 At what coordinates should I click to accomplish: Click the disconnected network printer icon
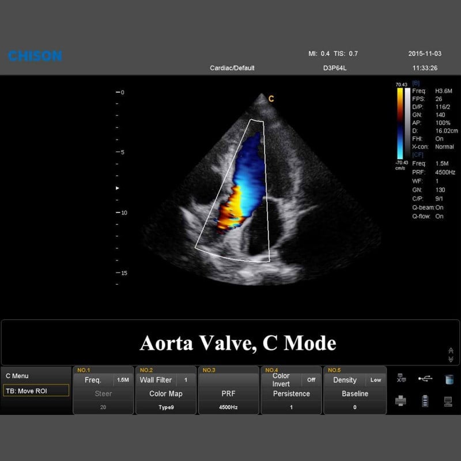pyautogui.click(x=401, y=377)
